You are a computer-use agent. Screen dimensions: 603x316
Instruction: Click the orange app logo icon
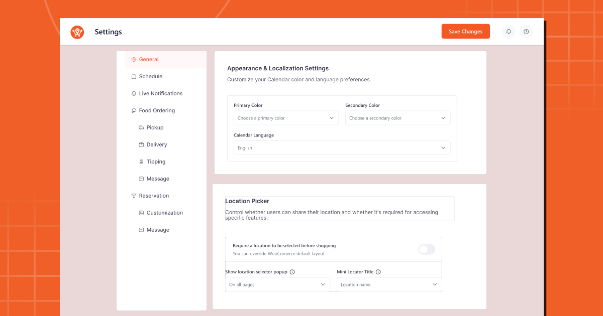(77, 32)
